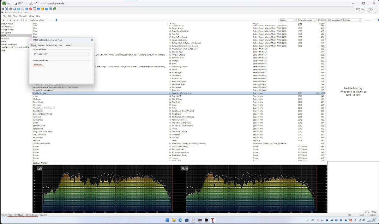This screenshot has height=224, width=379.
Task: Open the Prefer album gain dropdown
Action: (x=306, y=20)
